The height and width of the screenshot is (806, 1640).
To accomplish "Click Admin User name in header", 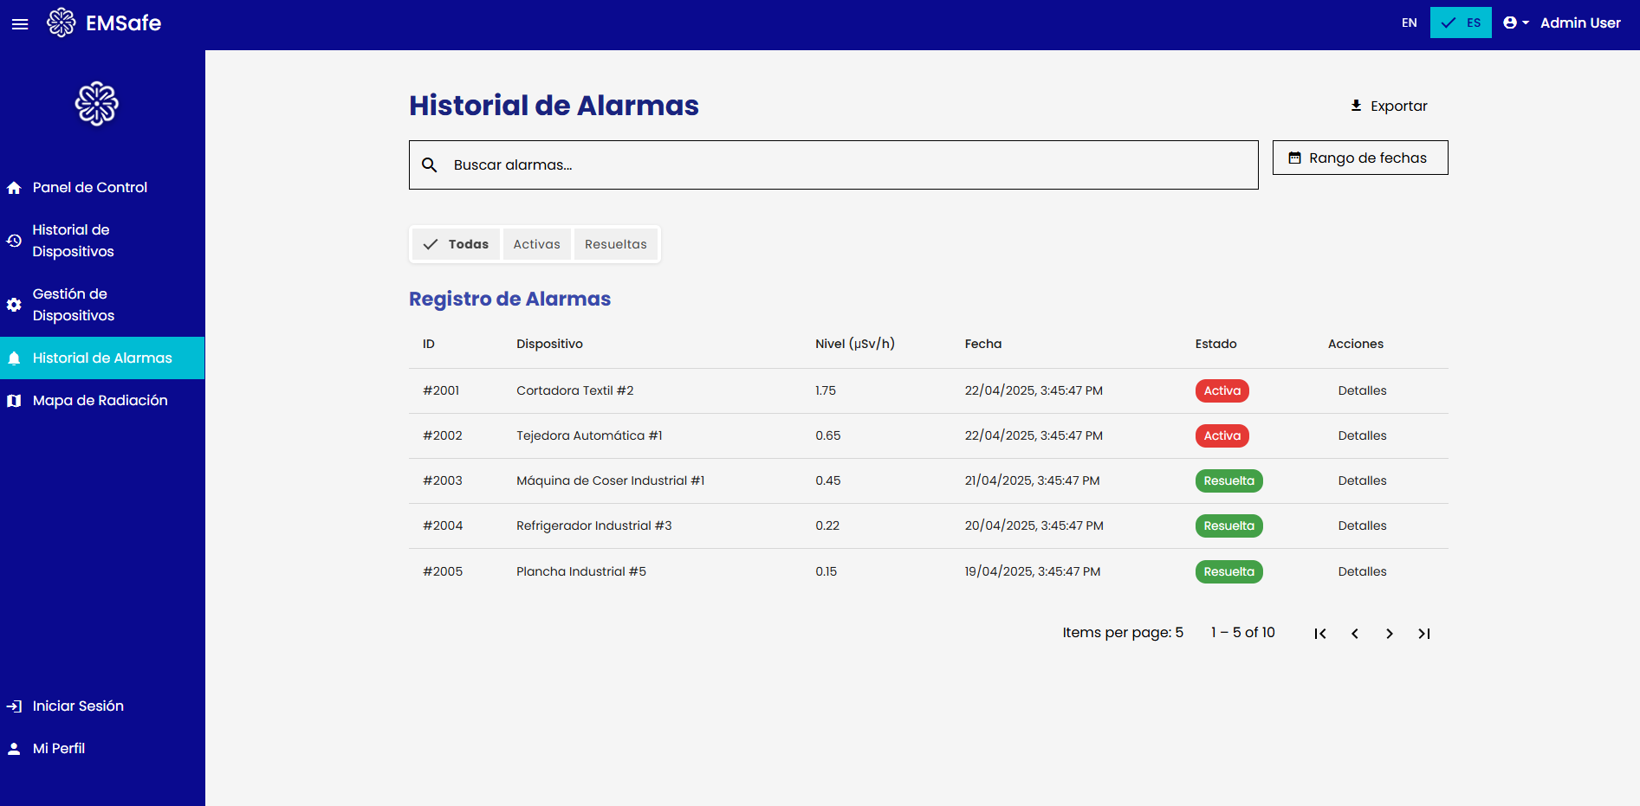I will (x=1580, y=23).
